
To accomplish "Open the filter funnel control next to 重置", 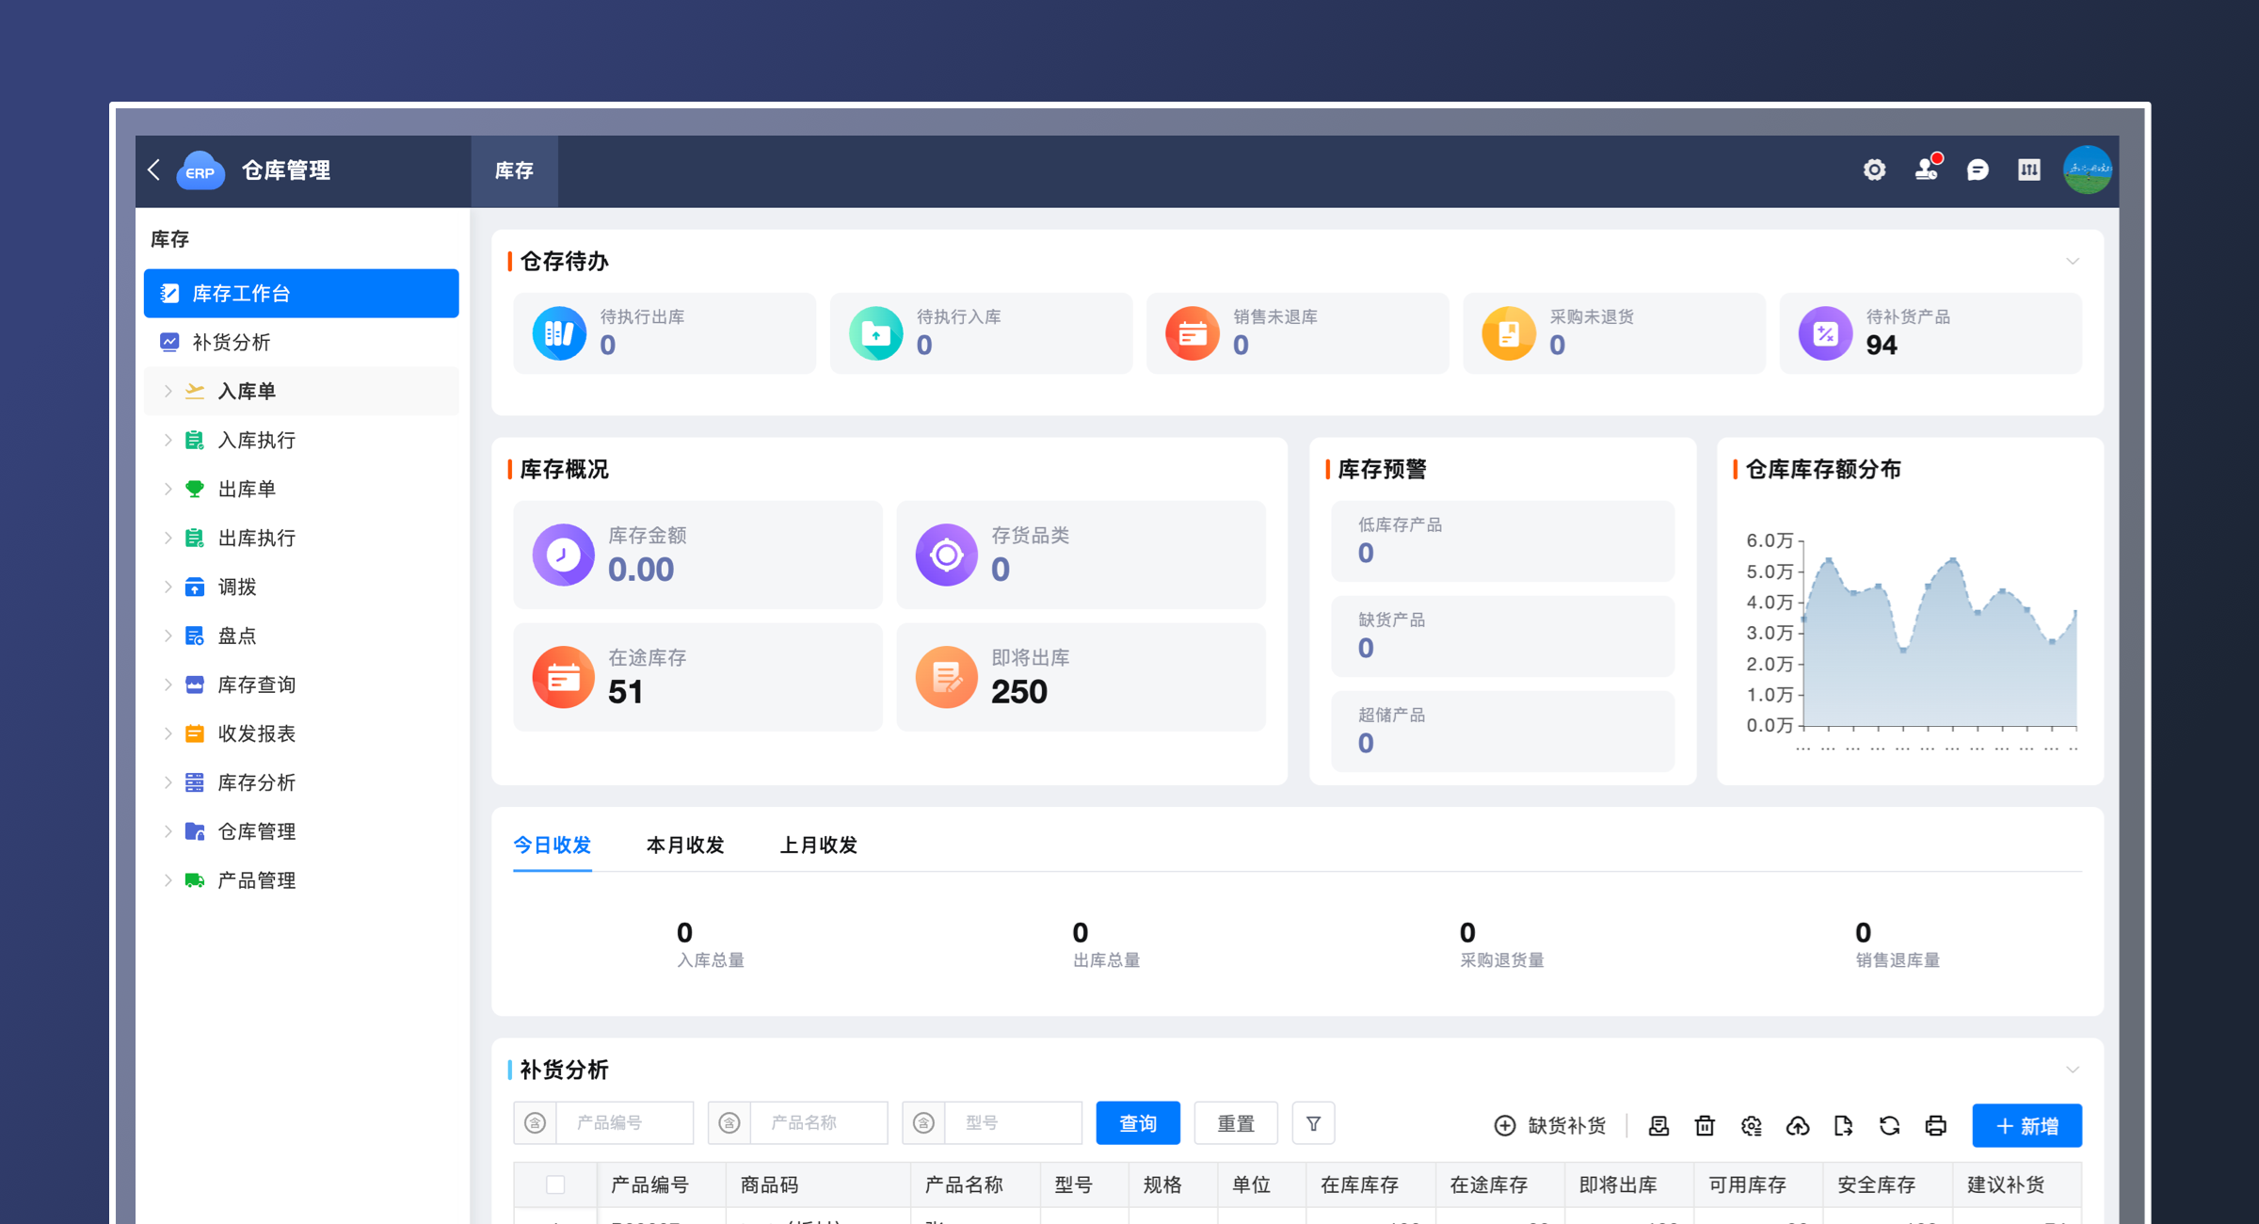I will [1314, 1122].
